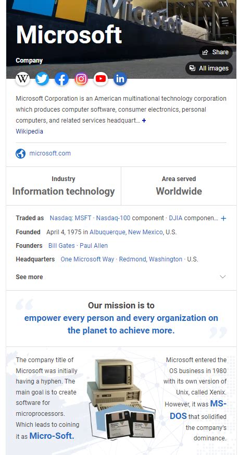Open the Wikipedia source link below description
The image size is (240, 455).
[x=29, y=131]
